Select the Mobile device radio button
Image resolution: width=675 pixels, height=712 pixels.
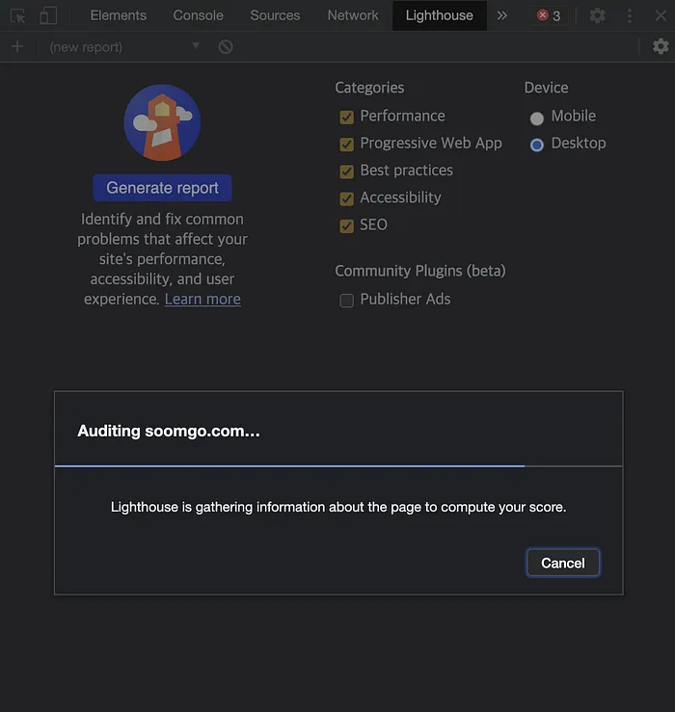537,118
